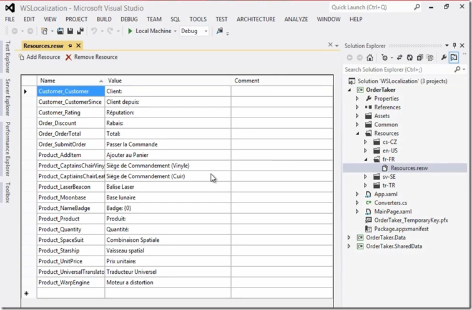
Task: Click the New Project toolbar icon
Action: [44, 31]
